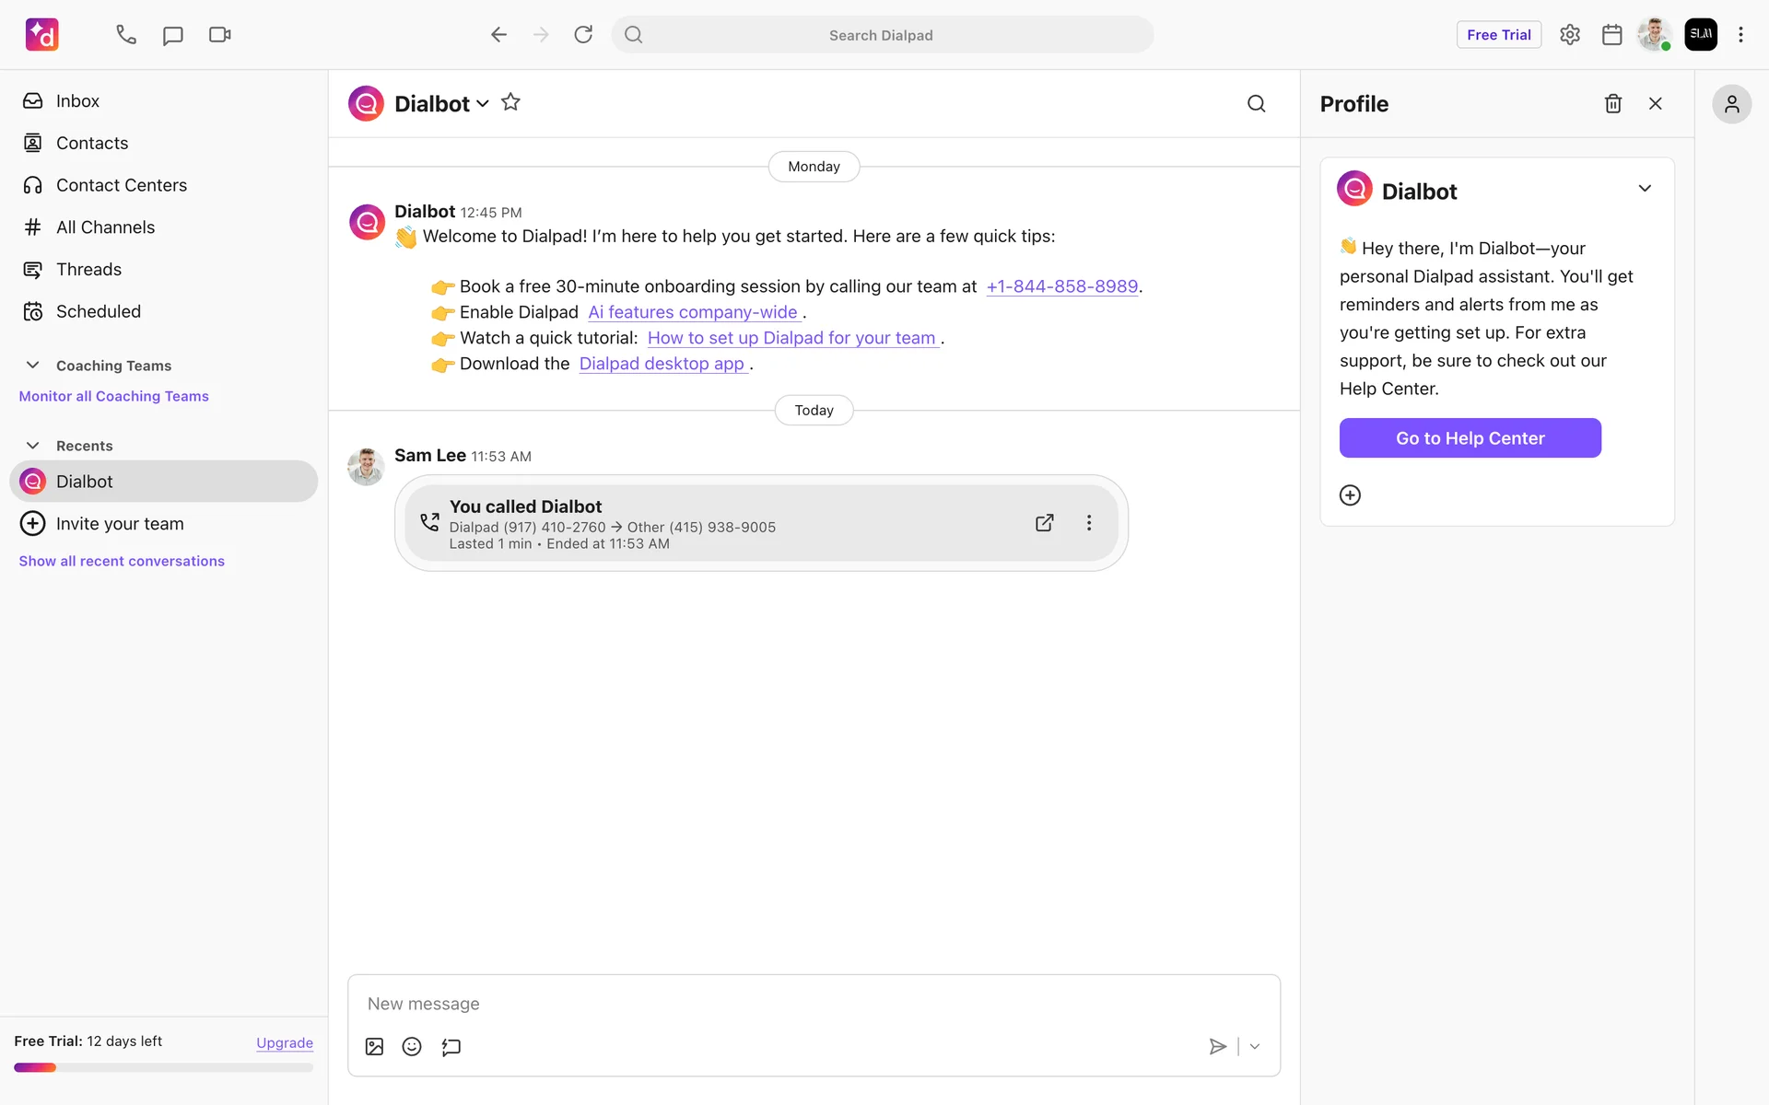Star the Dialbot conversation as favorite
The width and height of the screenshot is (1769, 1105).
510,102
